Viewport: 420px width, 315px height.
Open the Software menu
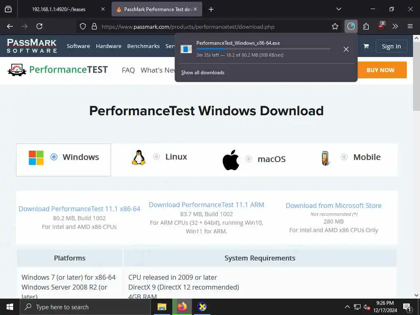(78, 46)
